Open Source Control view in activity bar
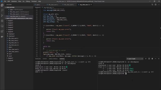The width and height of the screenshot is (161, 90). click(x=2, y=15)
